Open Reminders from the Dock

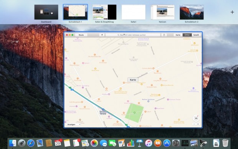pyautogui.click(x=76, y=143)
